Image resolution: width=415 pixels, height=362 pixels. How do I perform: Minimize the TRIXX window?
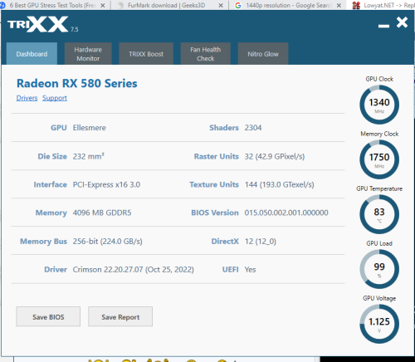(383, 26)
